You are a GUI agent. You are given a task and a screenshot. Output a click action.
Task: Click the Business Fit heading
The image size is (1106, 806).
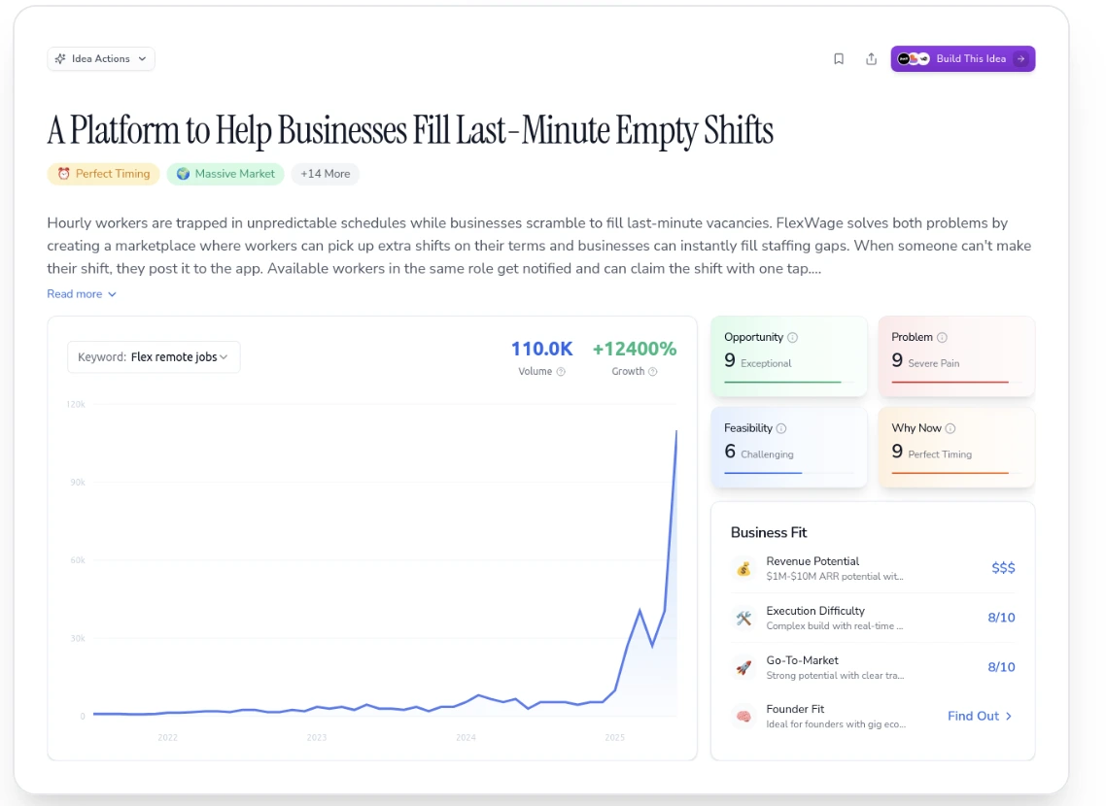(768, 533)
